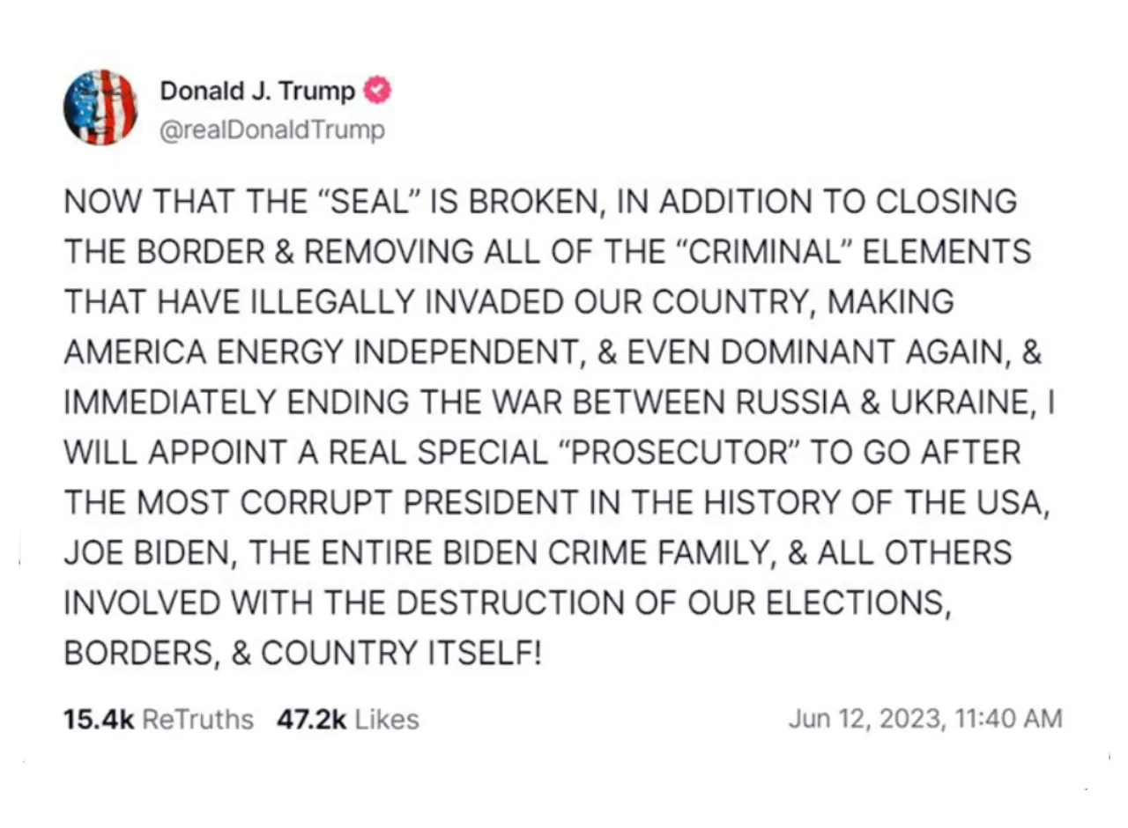
Task: Click the red verified checkmark badge
Action: (378, 91)
